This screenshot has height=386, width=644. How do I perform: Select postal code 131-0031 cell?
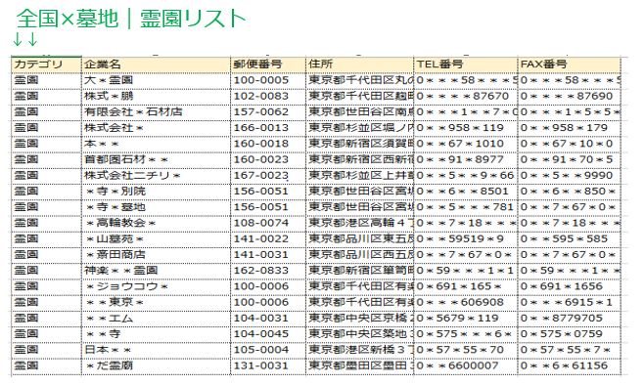coord(268,365)
